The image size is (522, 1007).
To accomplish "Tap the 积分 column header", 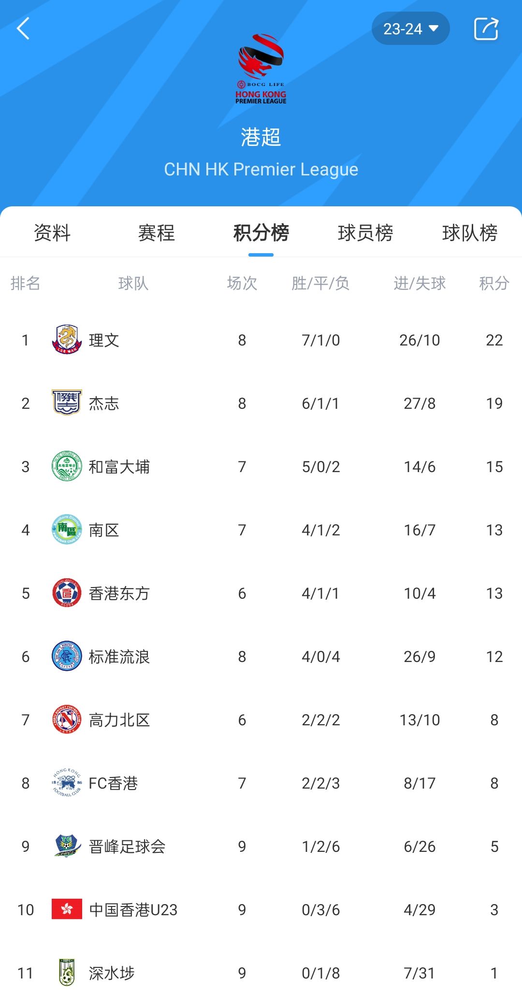I will click(x=494, y=283).
